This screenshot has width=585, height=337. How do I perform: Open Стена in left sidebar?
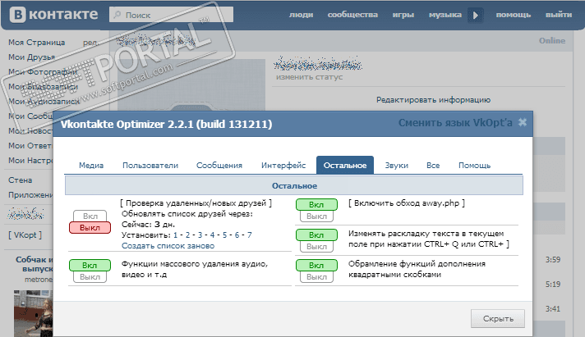pyautogui.click(x=21, y=180)
